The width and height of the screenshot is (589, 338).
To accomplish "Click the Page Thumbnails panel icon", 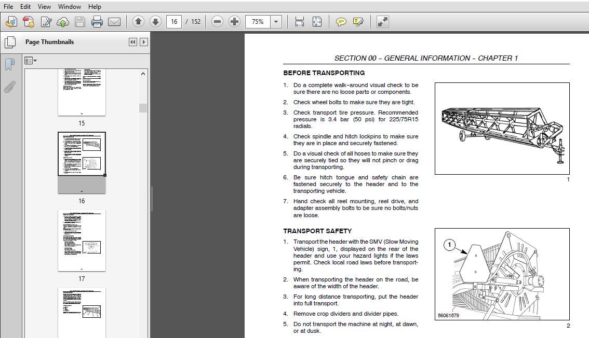I will click(x=10, y=42).
